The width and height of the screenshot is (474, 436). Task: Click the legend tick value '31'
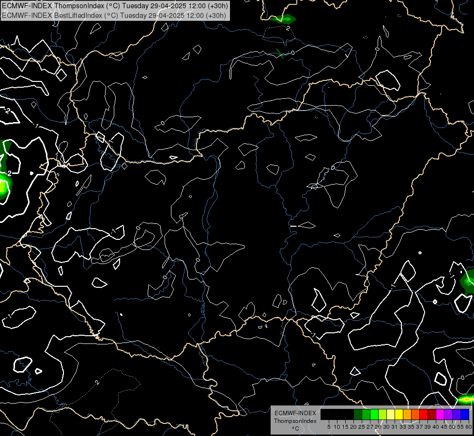[395, 427]
